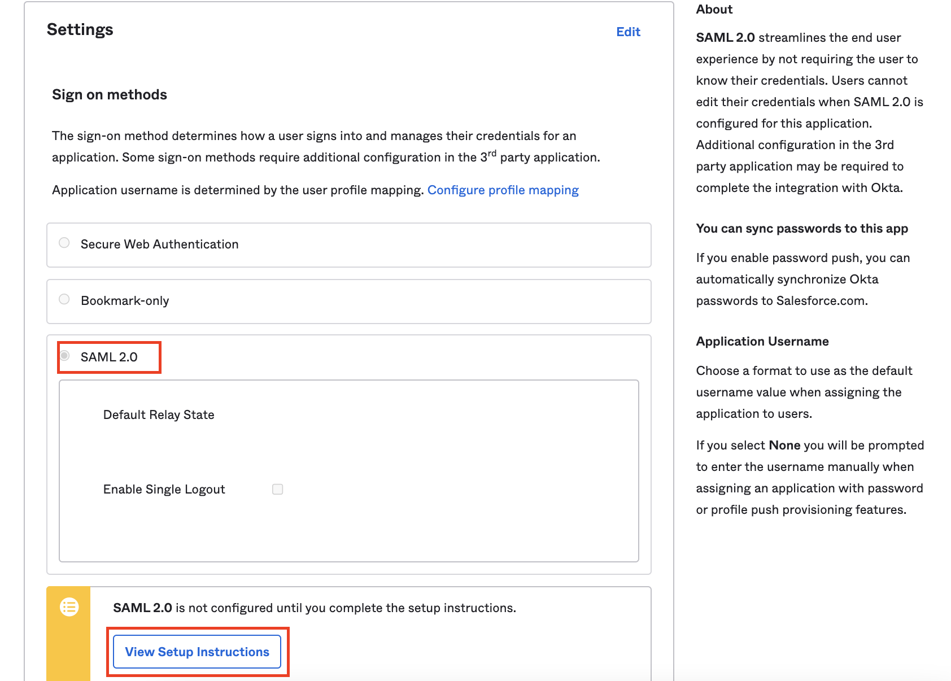The height and width of the screenshot is (681, 951).
Task: Click the bold word None in sidebar
Action: (x=784, y=445)
